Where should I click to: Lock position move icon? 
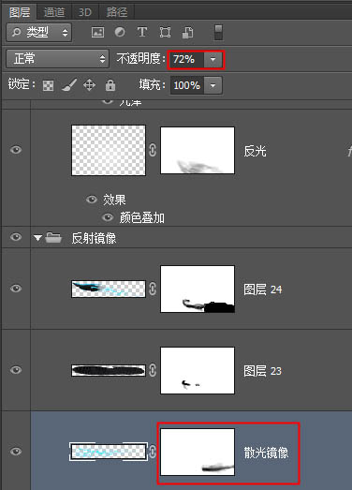89,85
